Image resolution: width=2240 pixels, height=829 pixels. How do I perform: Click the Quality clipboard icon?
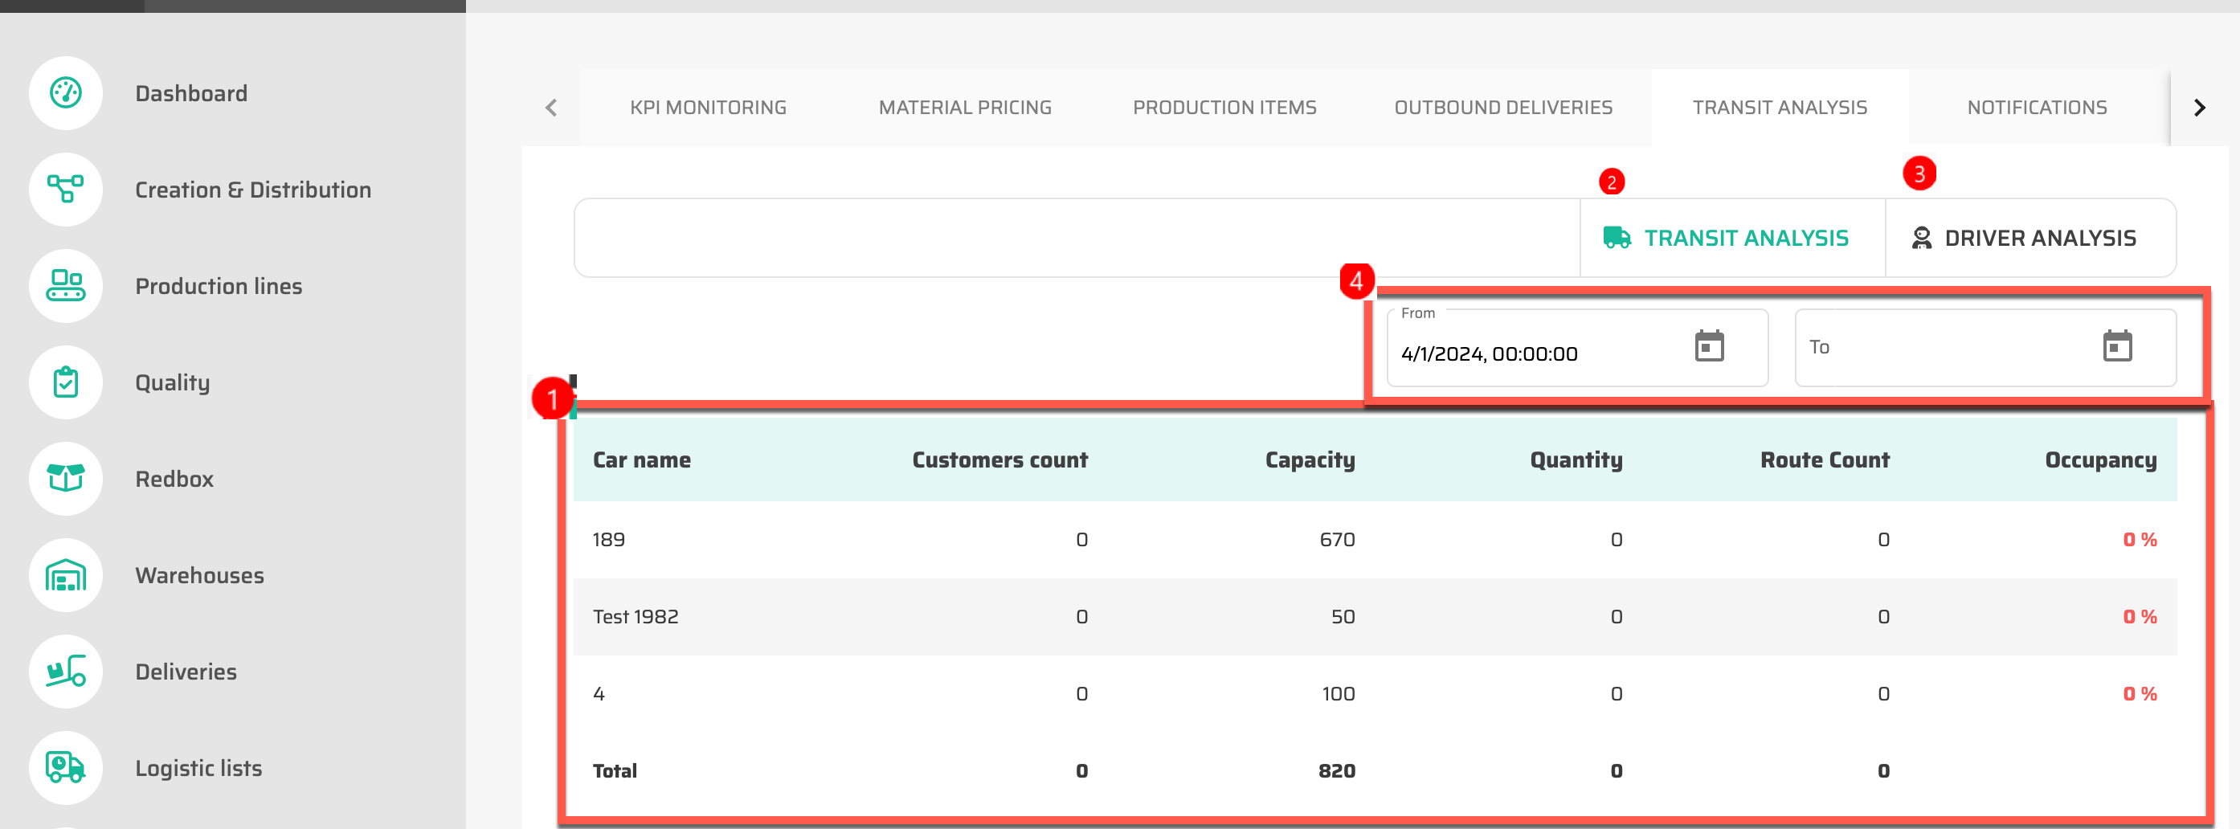(x=66, y=382)
